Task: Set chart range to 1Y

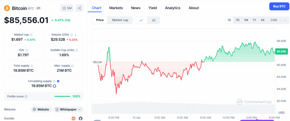Action: click(254, 20)
